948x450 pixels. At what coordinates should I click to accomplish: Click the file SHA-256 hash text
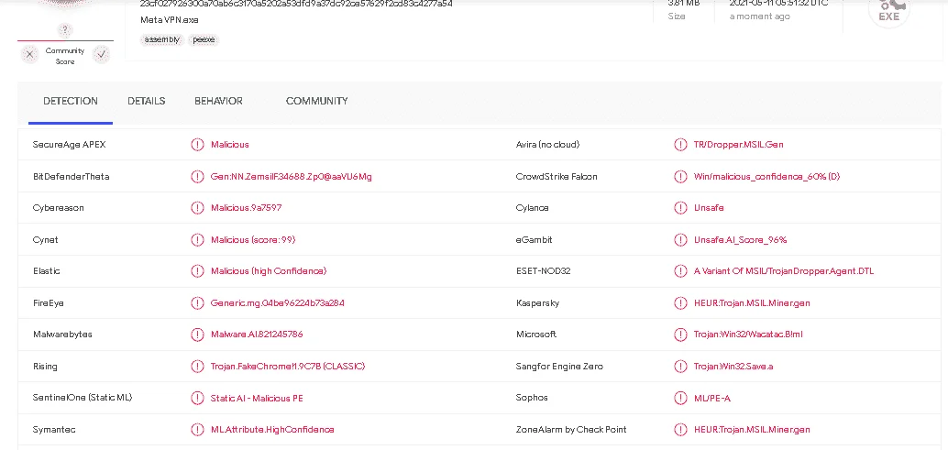pyautogui.click(x=296, y=4)
